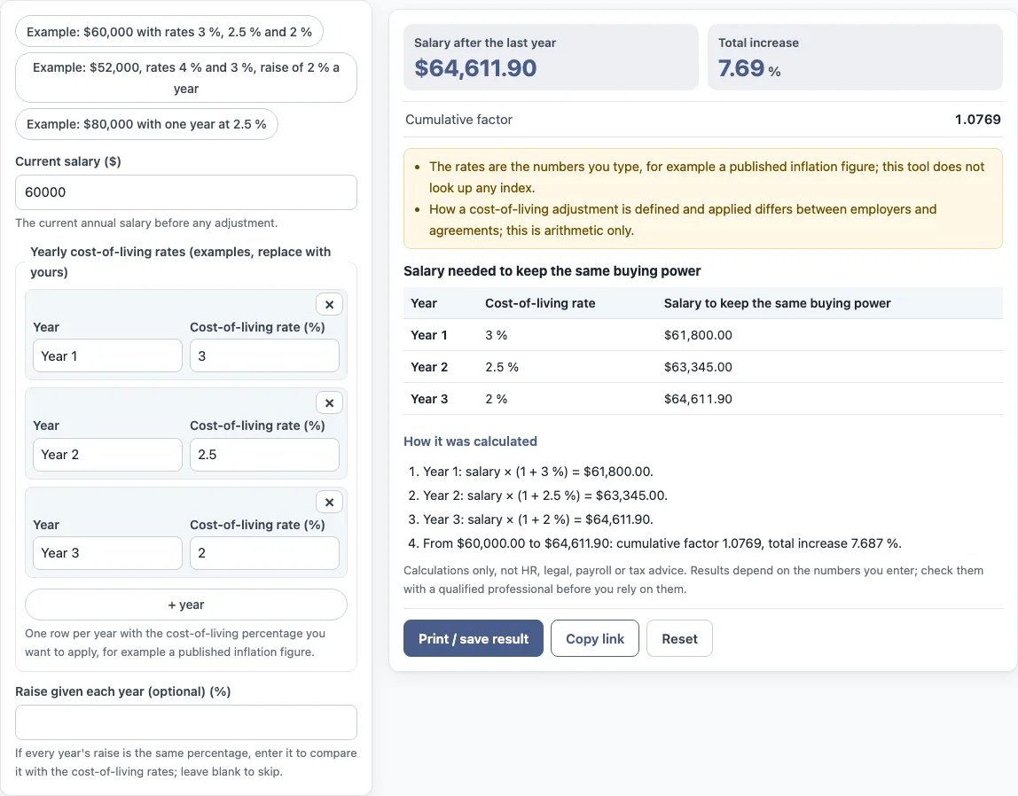Focus the Year 3 name field
Screen dimensions: 1018x796
point(107,553)
